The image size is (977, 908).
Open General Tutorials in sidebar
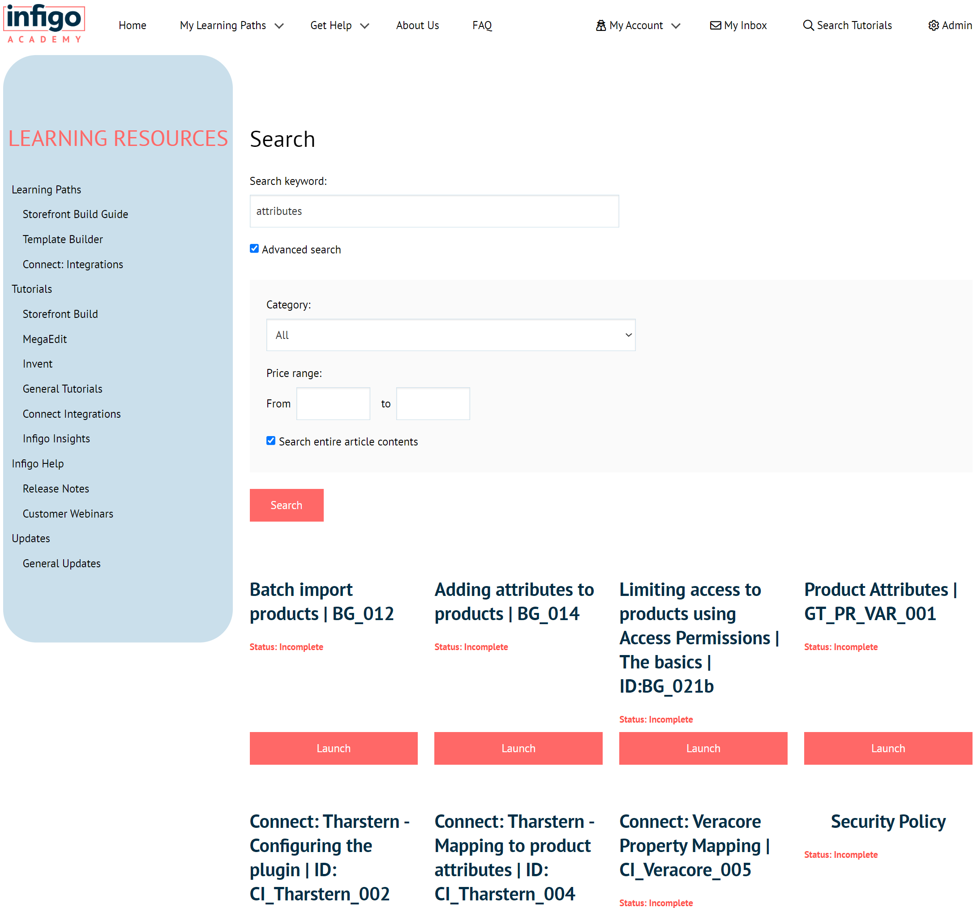tap(62, 389)
